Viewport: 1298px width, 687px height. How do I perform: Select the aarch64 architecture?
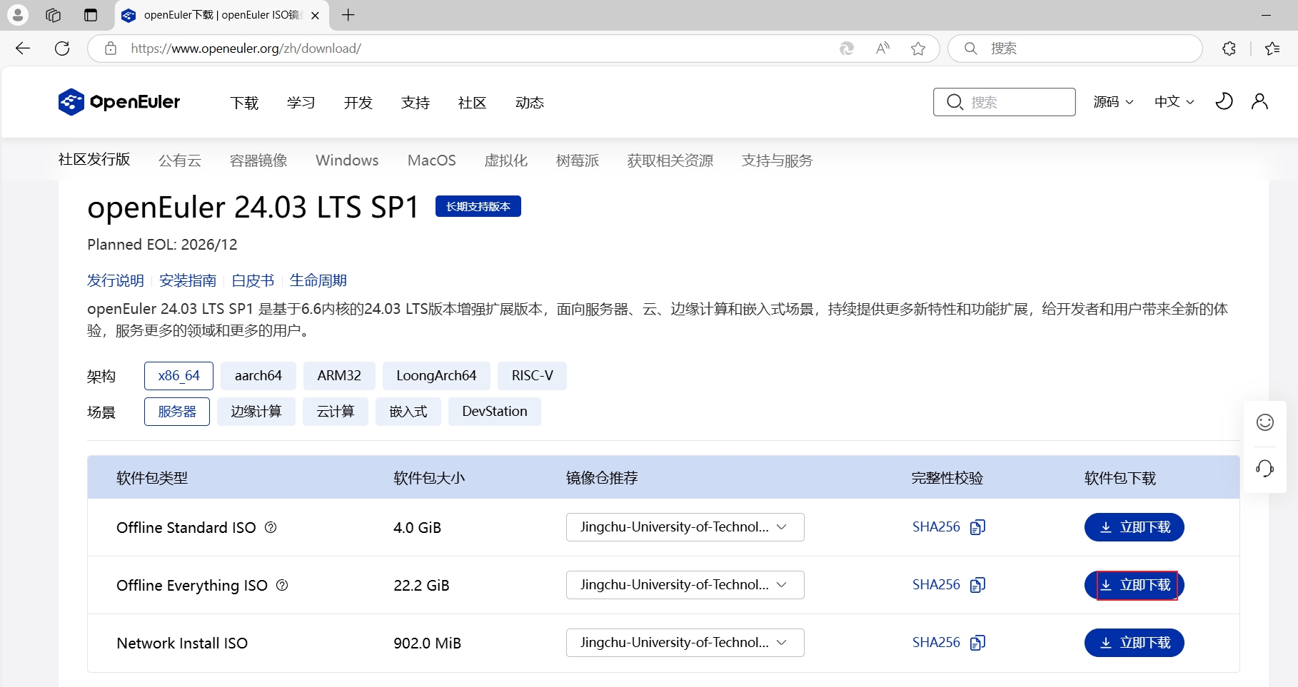click(258, 376)
